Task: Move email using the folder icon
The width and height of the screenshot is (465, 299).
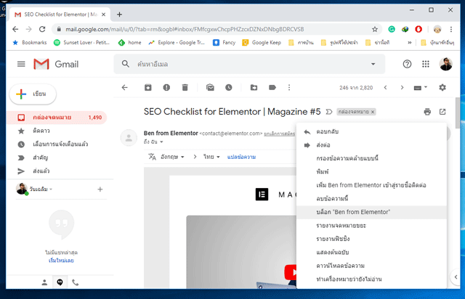Action: (x=254, y=87)
